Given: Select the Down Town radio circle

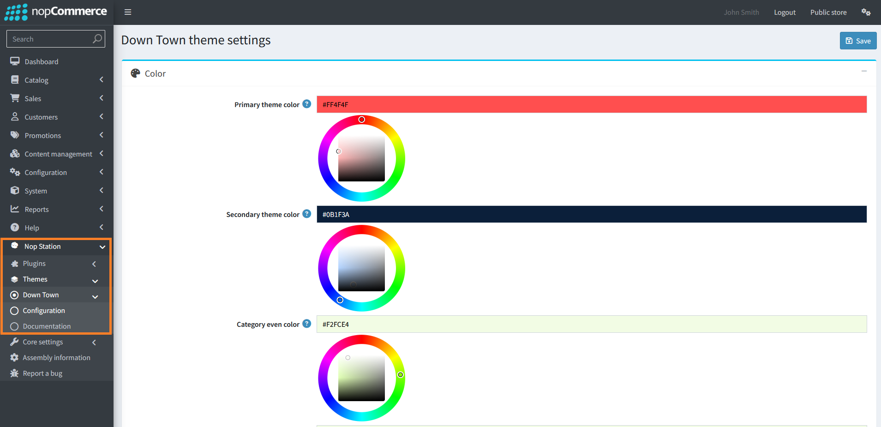Looking at the screenshot, I should pyautogui.click(x=14, y=295).
